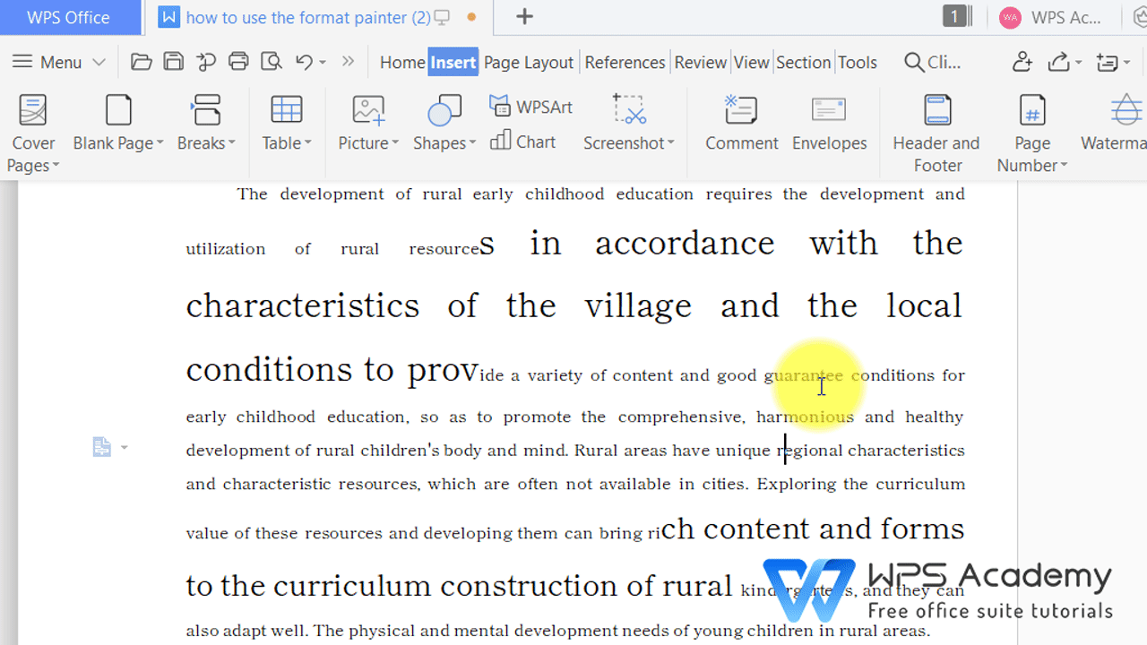Open Print Preview
This screenshot has height=645, width=1147.
tap(270, 61)
